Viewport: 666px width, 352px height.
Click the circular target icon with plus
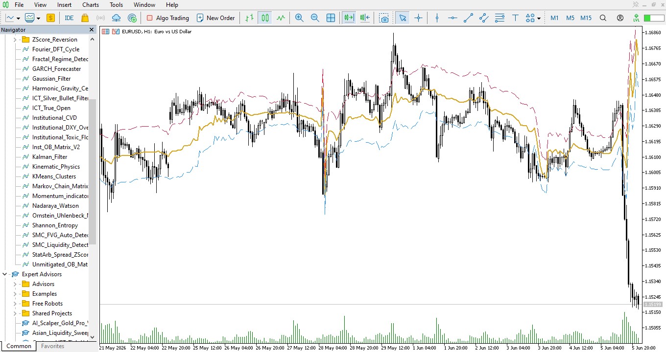pyautogui.click(x=132, y=18)
